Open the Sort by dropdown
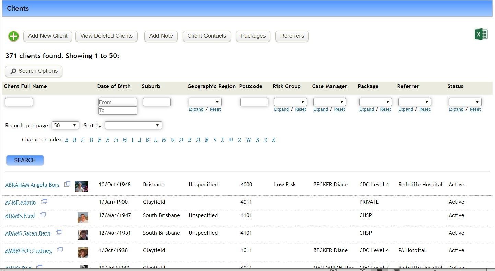495x271 pixels. (x=133, y=125)
